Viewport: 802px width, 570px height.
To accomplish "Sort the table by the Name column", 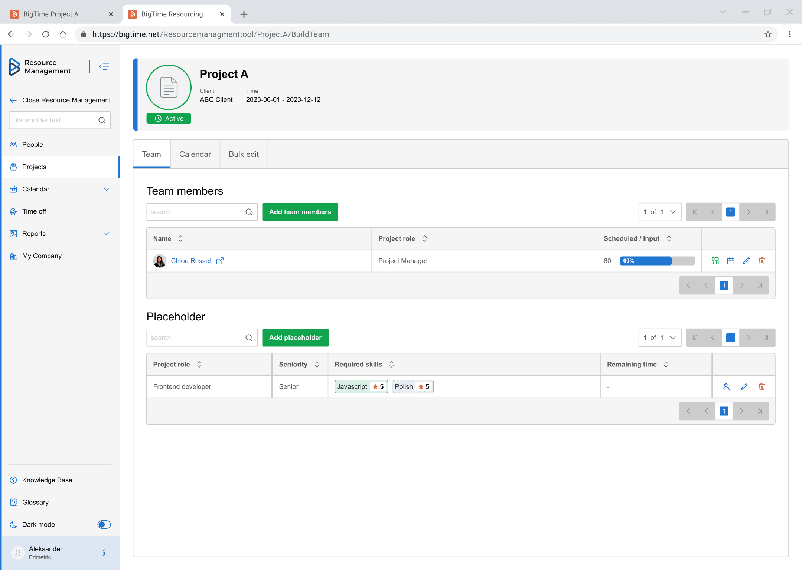I will coord(180,238).
